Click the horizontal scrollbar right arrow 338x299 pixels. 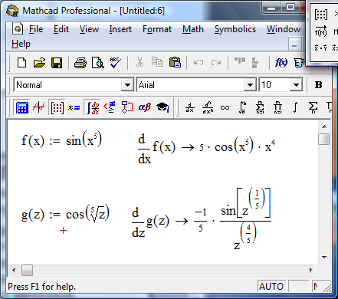(310, 270)
